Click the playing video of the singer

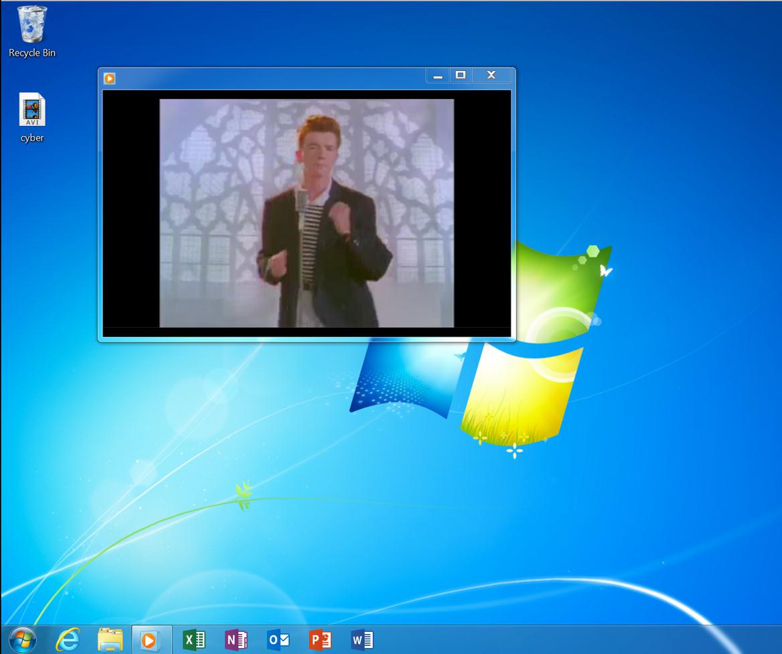click(307, 213)
